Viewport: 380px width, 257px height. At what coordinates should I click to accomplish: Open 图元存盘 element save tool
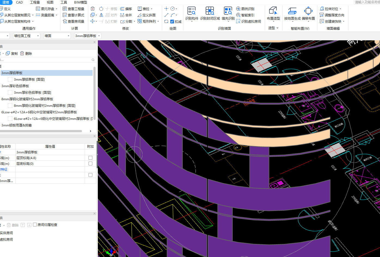[45, 9]
